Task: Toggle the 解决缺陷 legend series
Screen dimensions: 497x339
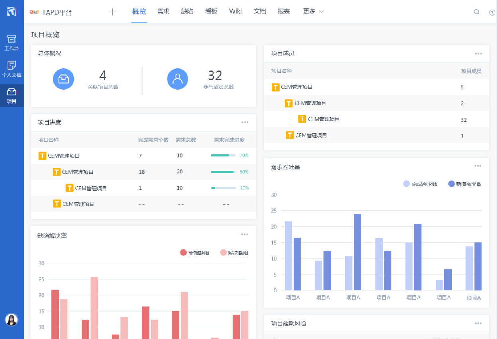Action: (234, 253)
